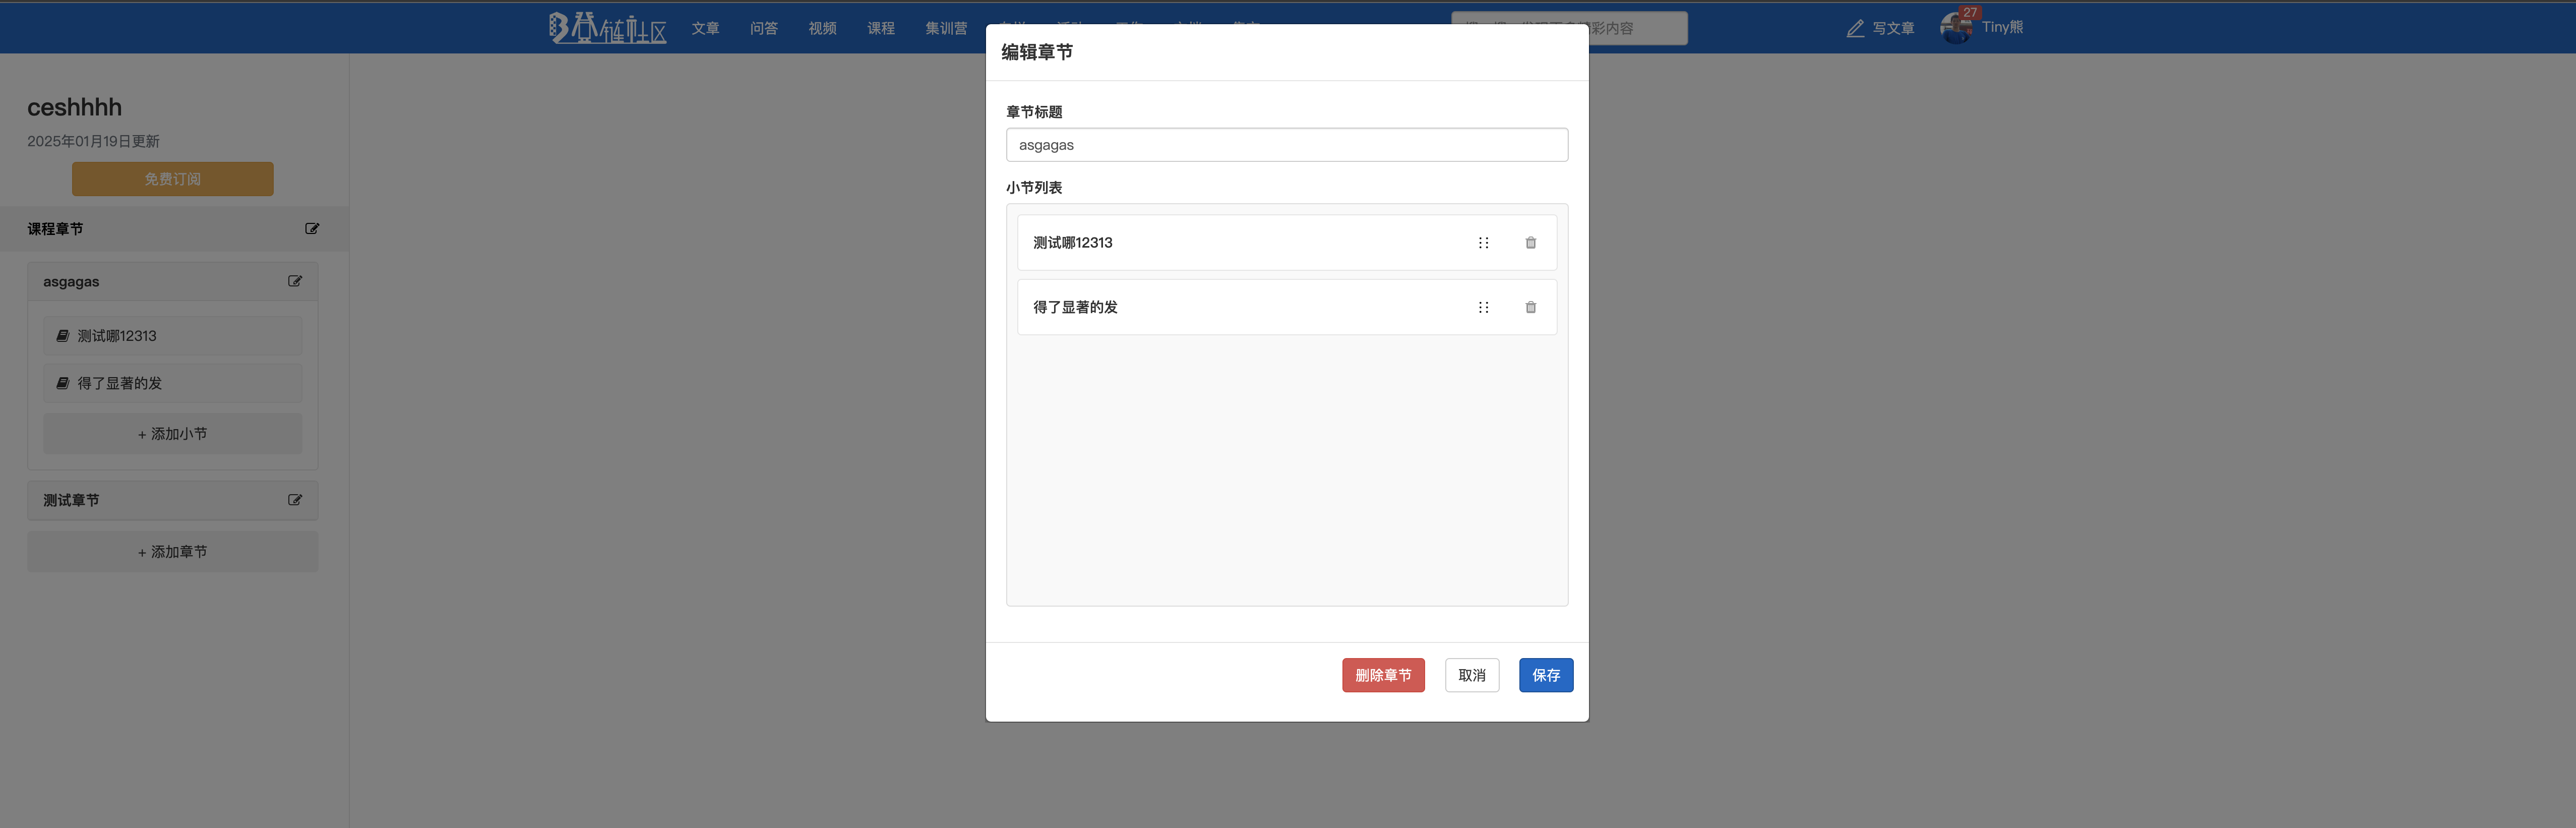
Task: Click the ceshhhh course title
Action: [x=74, y=108]
